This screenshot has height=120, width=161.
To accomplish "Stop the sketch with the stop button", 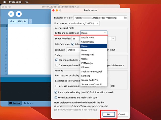I will coord(19,14).
